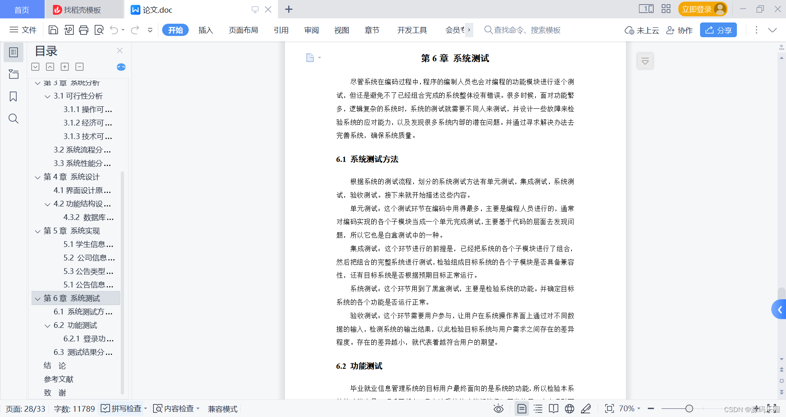The width and height of the screenshot is (786, 417).
Task: Open the search panel in the left sidebar
Action: coord(14,119)
